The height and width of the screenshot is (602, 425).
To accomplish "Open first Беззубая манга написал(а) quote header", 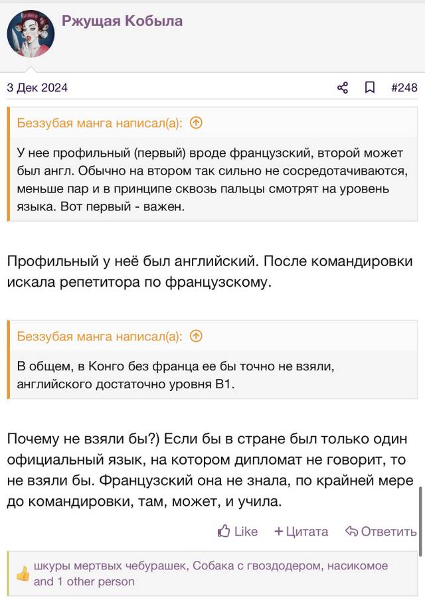I will point(99,123).
